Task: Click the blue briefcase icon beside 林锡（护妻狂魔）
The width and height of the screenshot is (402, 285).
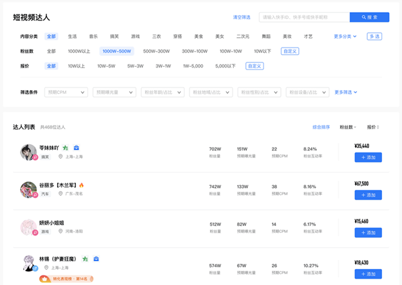Action: tap(96, 259)
